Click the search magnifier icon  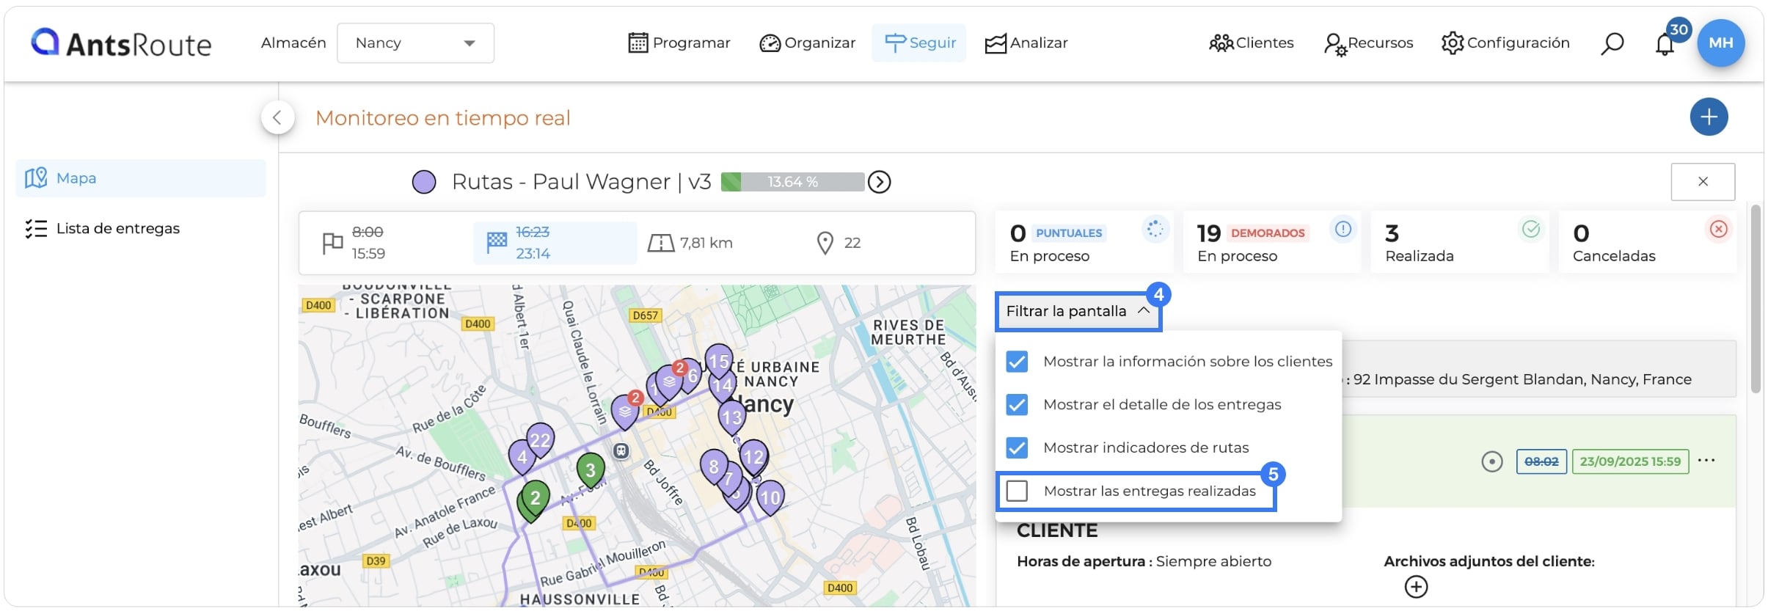pyautogui.click(x=1612, y=44)
